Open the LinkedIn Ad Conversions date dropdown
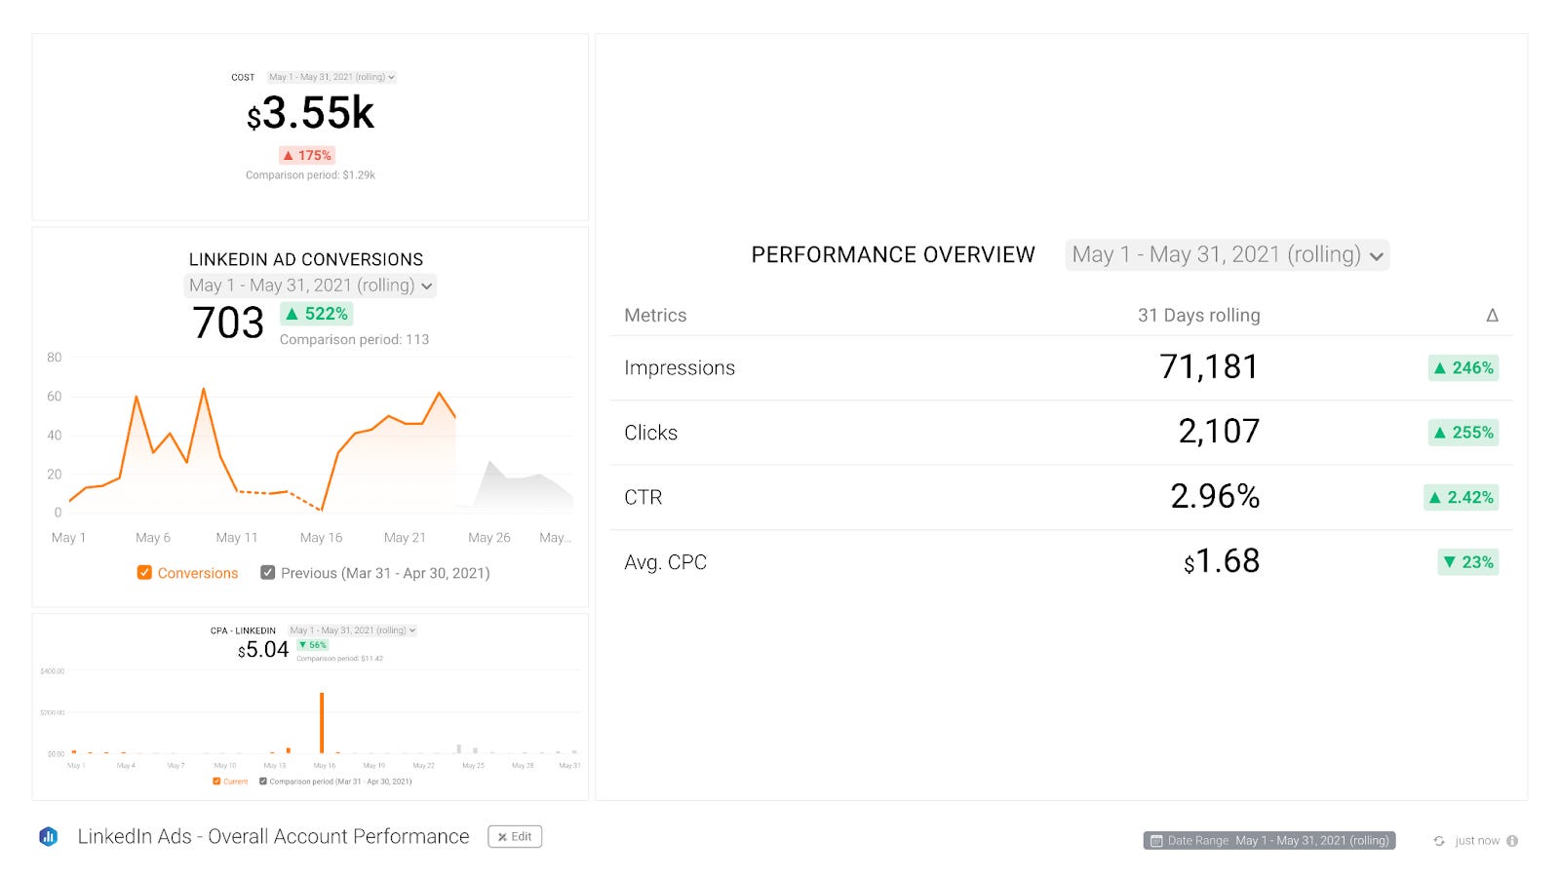Viewport: 1560px width, 877px height. 310,286
